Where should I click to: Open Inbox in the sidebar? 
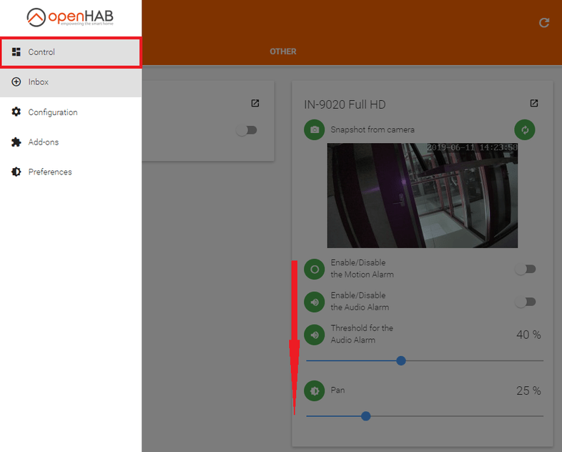pos(70,82)
